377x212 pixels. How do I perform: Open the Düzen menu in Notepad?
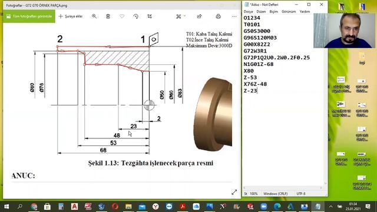[261, 12]
